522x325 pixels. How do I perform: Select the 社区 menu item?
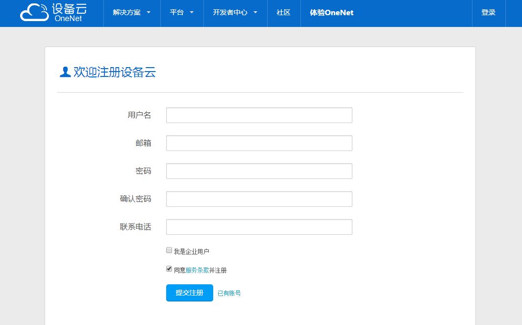point(283,13)
